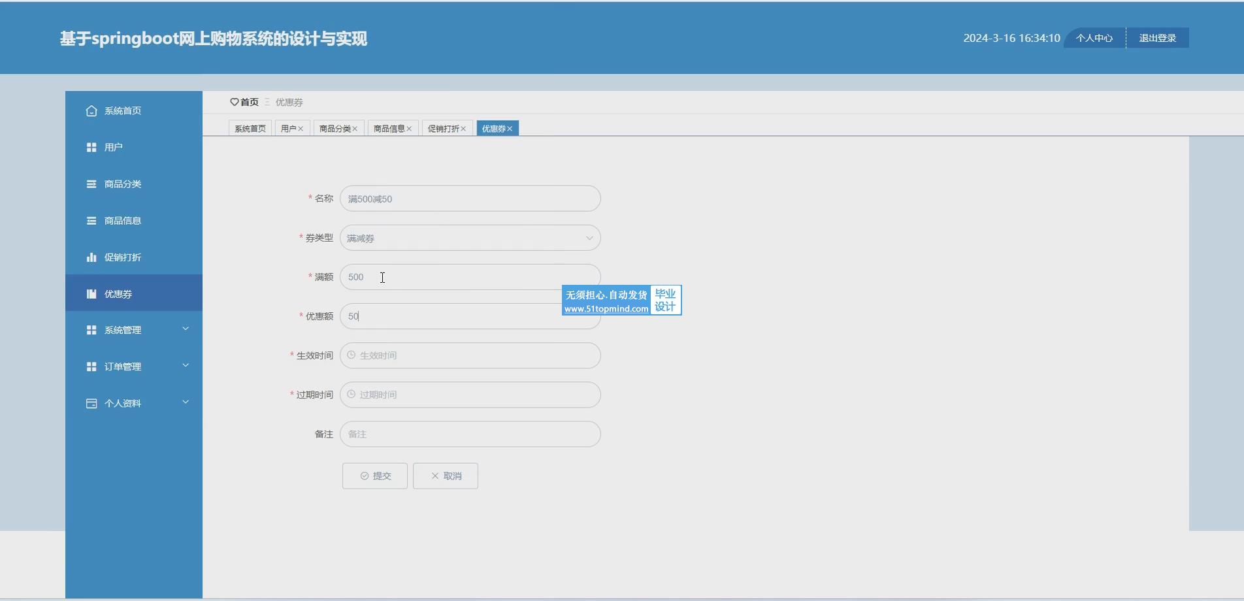
Task: Click the 订单管理 grid icon
Action: pos(91,367)
